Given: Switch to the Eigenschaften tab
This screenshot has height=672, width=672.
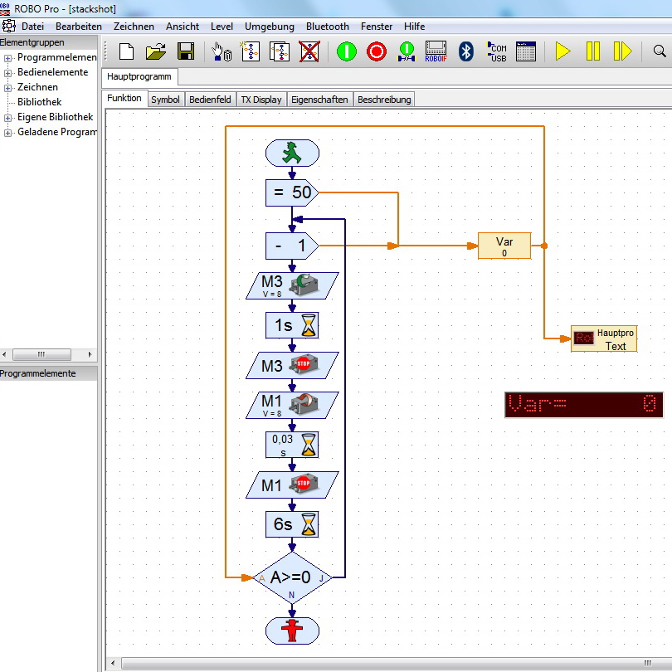Looking at the screenshot, I should 319,100.
